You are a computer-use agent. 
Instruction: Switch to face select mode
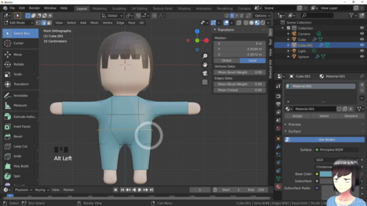point(49,23)
